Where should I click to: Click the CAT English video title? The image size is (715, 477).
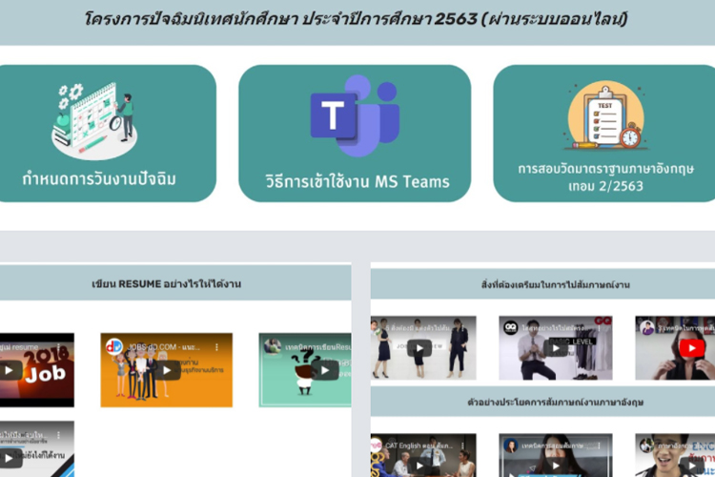click(419, 446)
